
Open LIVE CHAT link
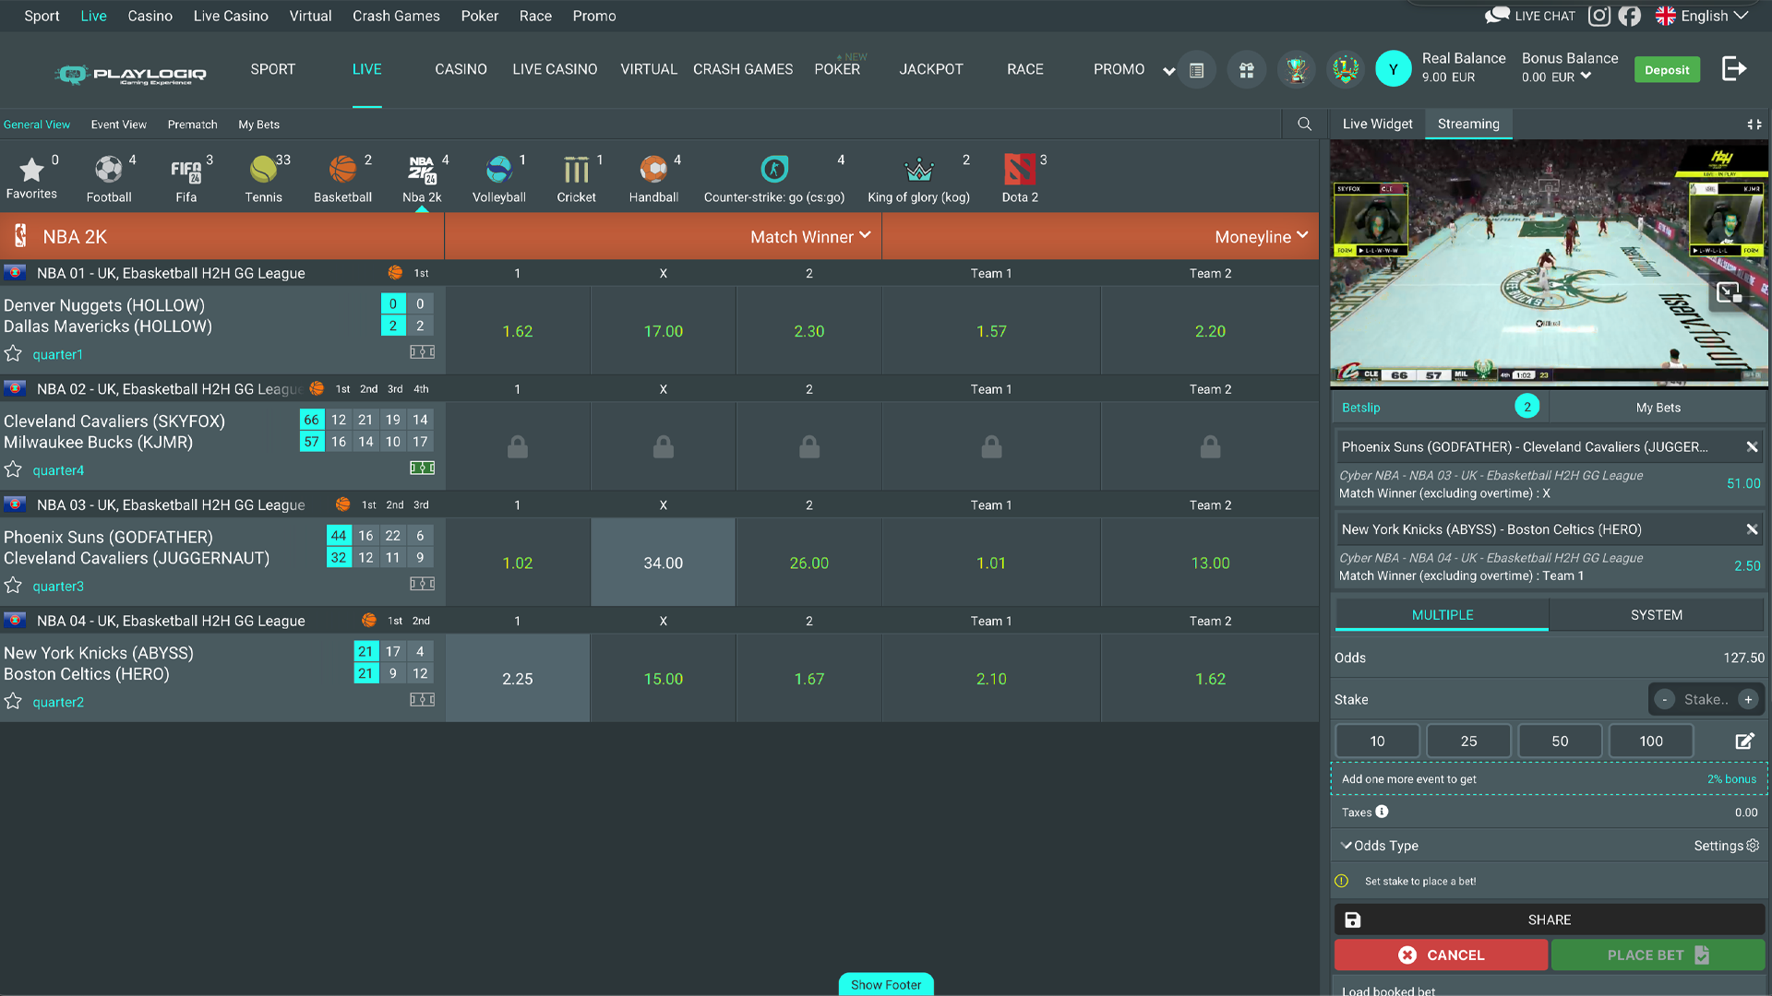(x=1530, y=16)
